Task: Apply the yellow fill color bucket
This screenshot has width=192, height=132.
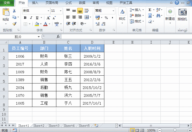Action: point(37,24)
